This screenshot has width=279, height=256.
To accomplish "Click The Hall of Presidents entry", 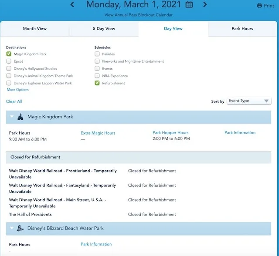I will [30, 215].
